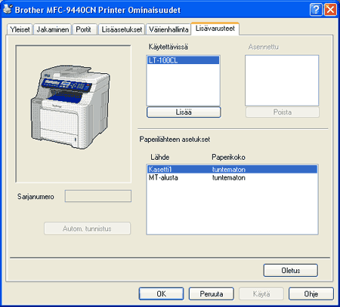Click the Lisää button

184,112
